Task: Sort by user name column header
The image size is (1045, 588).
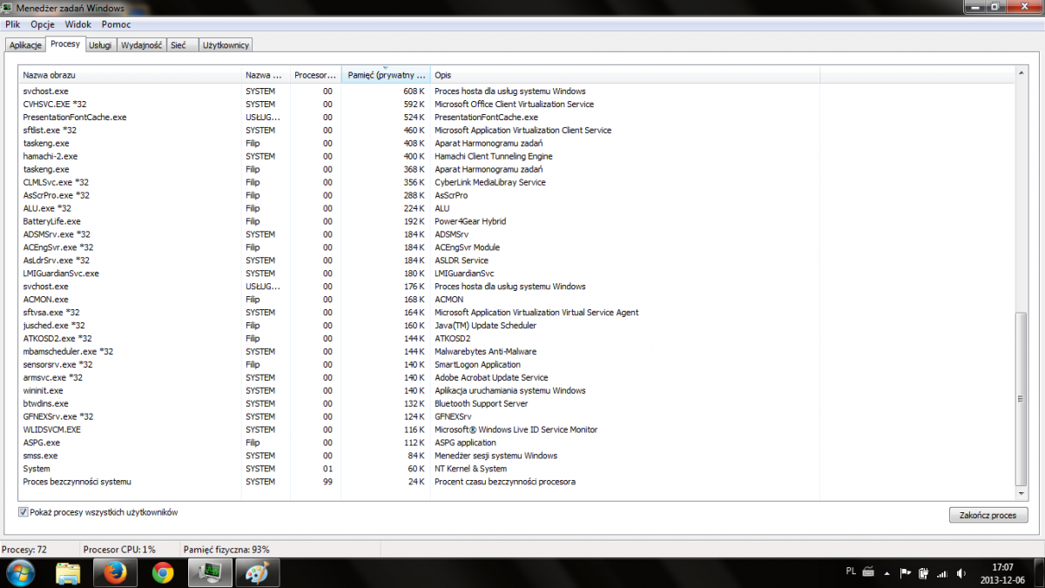Action: pyautogui.click(x=266, y=76)
